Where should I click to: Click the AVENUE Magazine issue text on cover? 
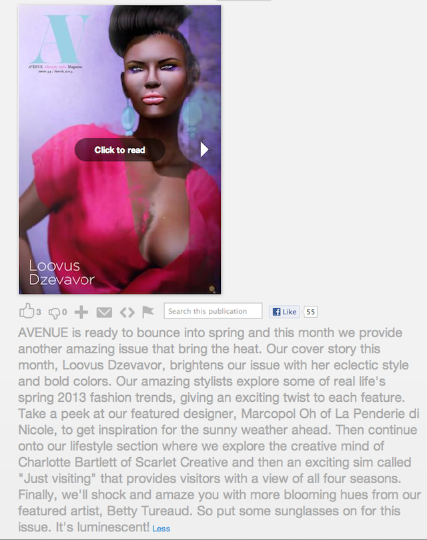pyautogui.click(x=55, y=69)
